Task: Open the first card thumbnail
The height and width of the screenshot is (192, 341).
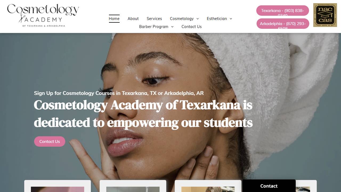Action: click(58, 189)
